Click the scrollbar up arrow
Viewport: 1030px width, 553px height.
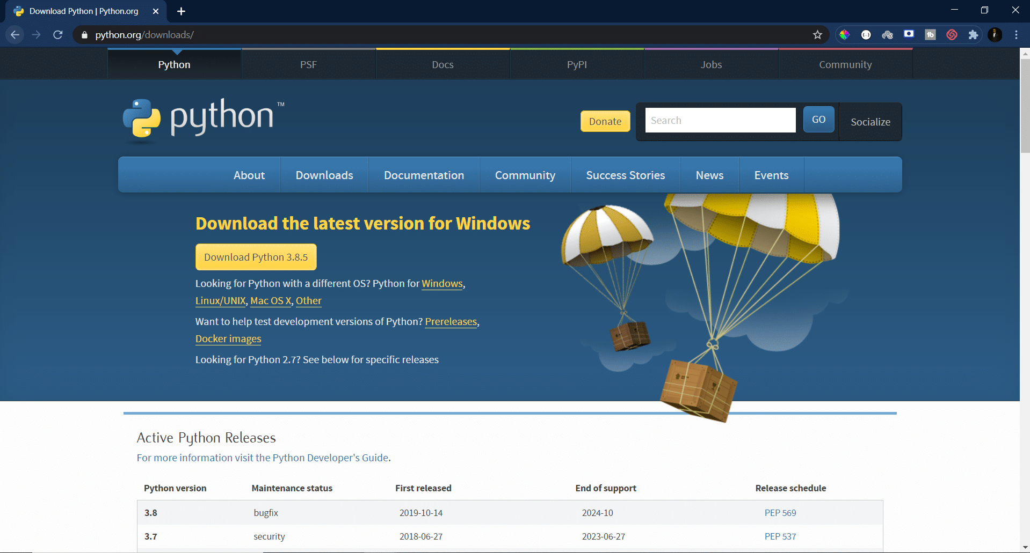click(x=1025, y=53)
